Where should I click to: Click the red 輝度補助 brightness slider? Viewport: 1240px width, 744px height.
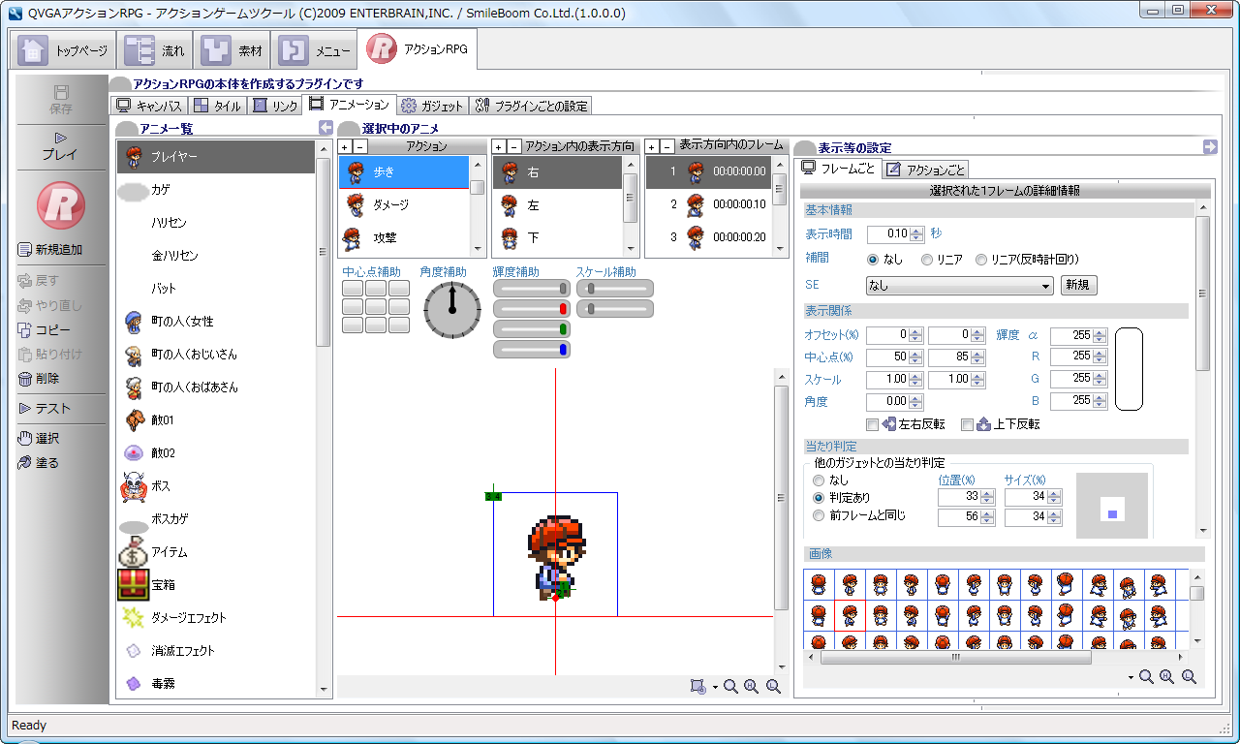tap(532, 309)
